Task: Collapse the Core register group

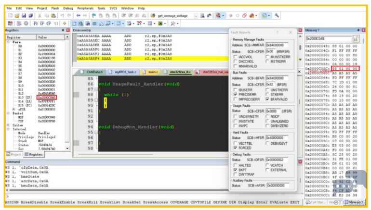Action: pyautogui.click(x=8, y=42)
